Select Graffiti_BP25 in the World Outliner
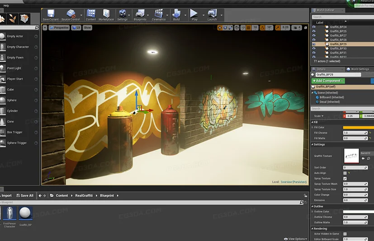Viewport: 374px width, 241px height. click(338, 31)
